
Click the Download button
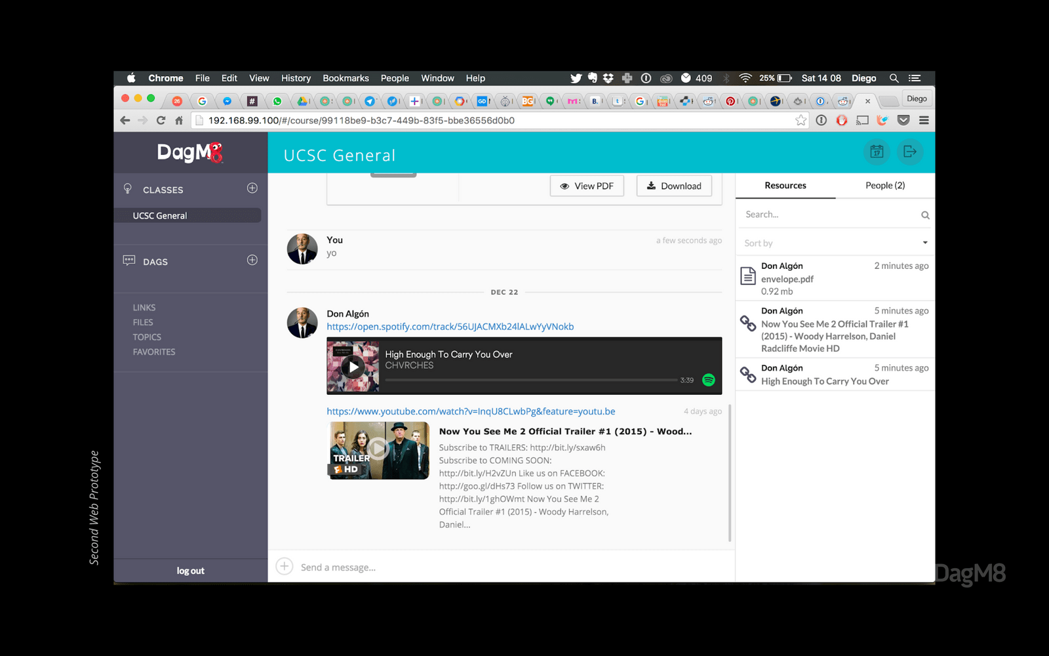click(x=674, y=186)
